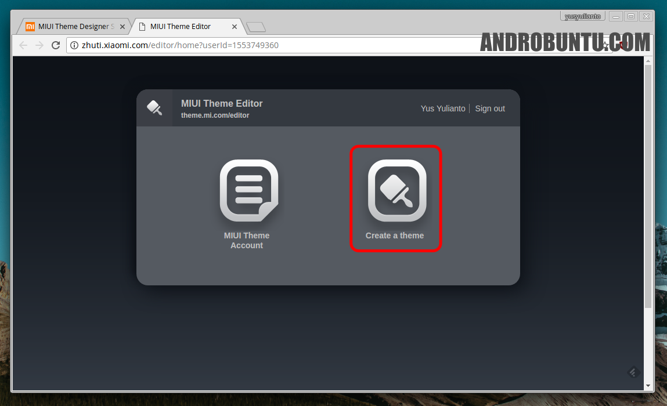
Task: Close the MIUI Theme Editor tab
Action: pos(235,27)
